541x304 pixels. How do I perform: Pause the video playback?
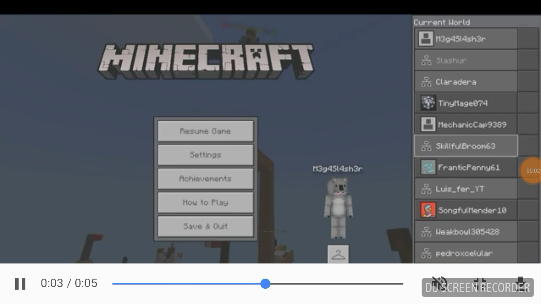pyautogui.click(x=20, y=283)
